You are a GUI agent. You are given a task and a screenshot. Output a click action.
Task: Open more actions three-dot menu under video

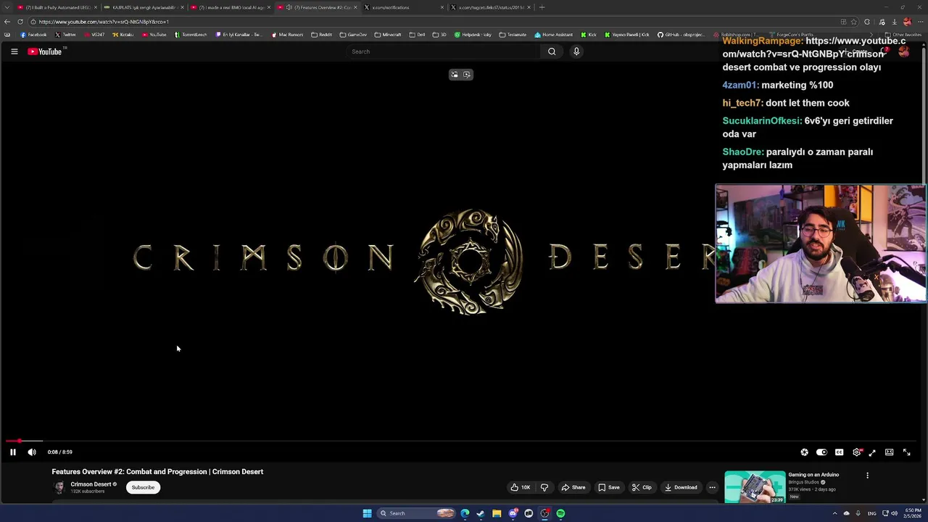(712, 487)
